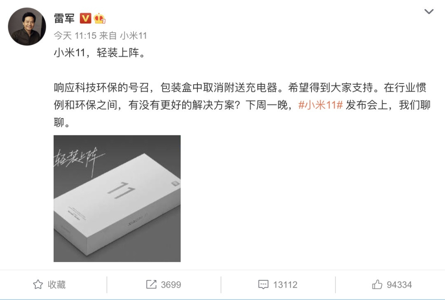Click the repost arrow icon

pyautogui.click(x=151, y=284)
